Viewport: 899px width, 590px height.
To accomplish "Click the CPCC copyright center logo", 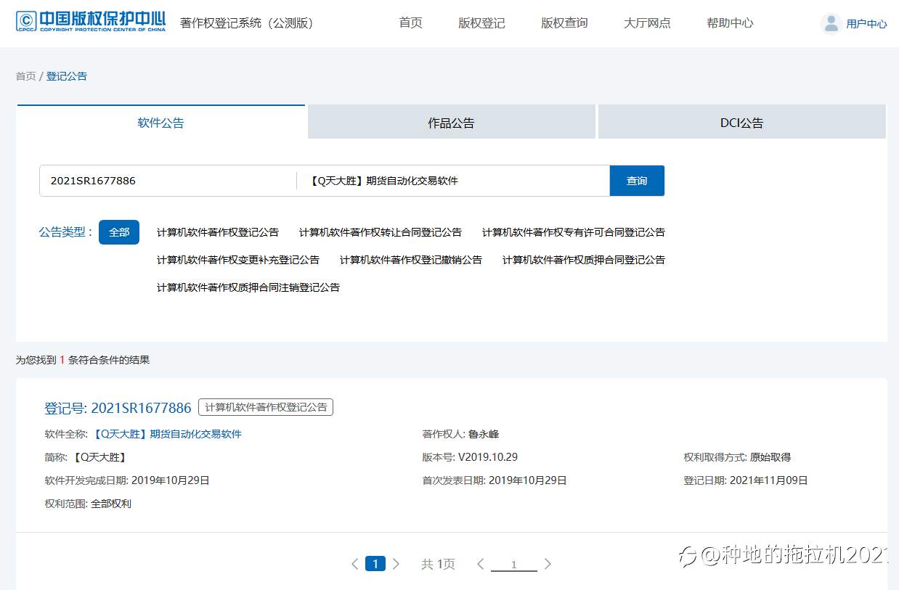I will [x=91, y=22].
